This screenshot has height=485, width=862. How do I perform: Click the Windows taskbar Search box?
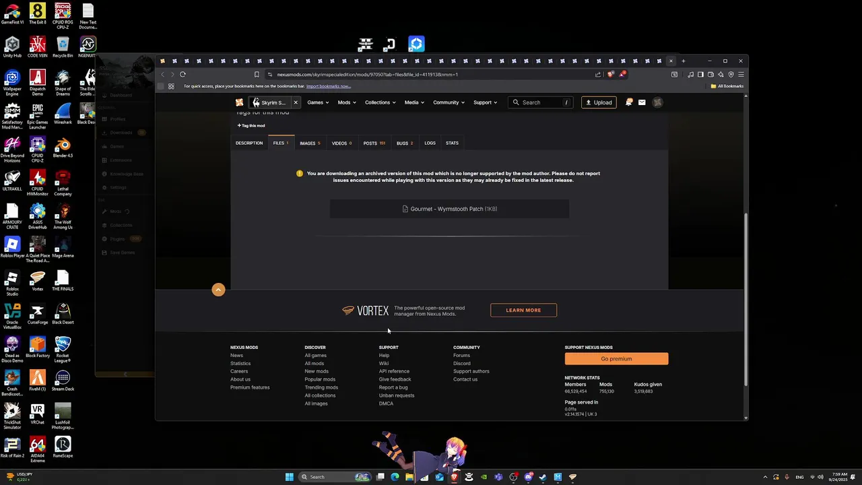coord(335,477)
